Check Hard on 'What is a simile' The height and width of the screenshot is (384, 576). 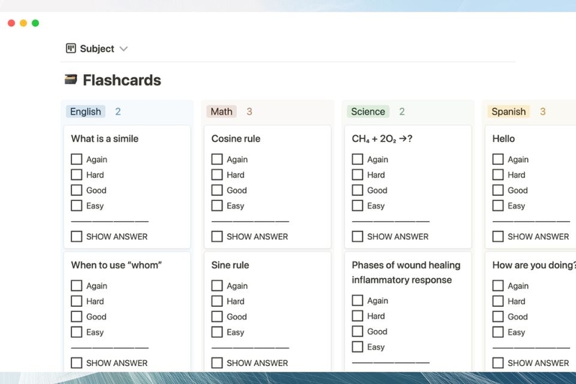pyautogui.click(x=76, y=174)
